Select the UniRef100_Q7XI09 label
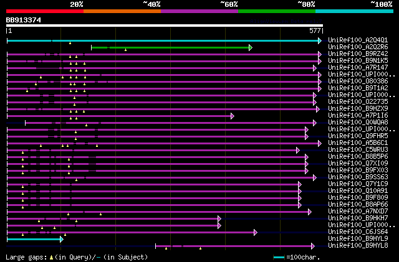This screenshot has width=399, height=262. tap(358, 164)
